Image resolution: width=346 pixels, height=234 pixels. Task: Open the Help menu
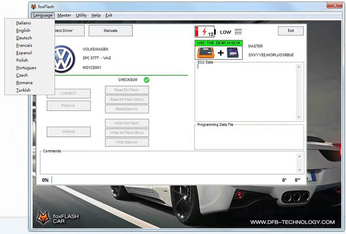click(x=96, y=15)
